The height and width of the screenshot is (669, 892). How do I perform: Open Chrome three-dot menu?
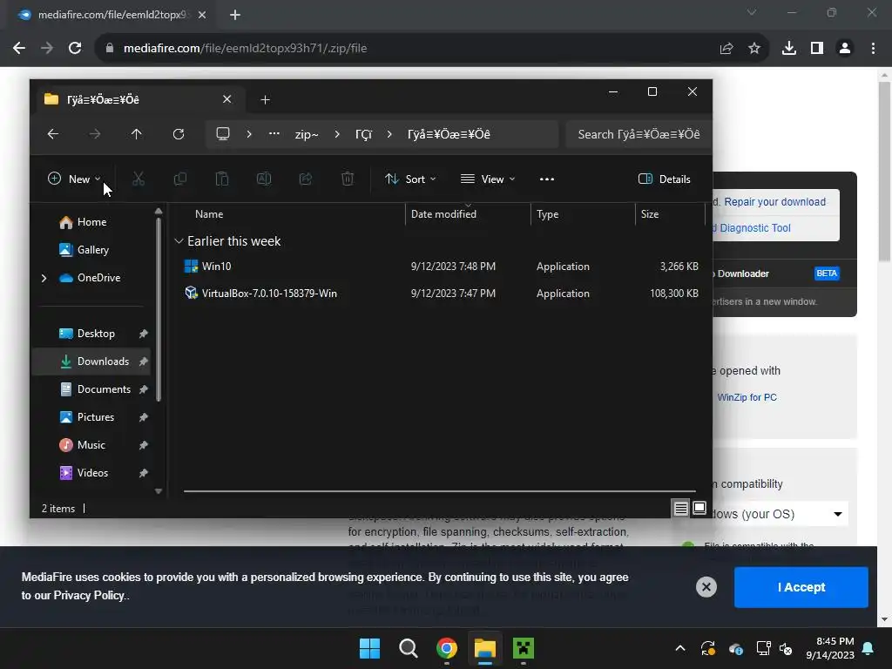pyautogui.click(x=873, y=49)
